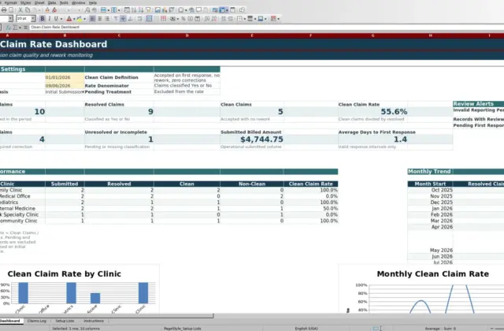Toggle Center Vertically alignment

[x=123, y=19]
